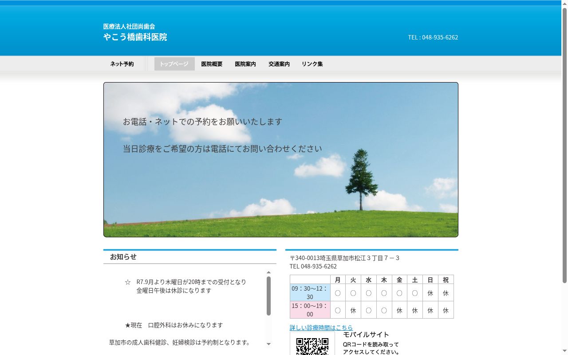The width and height of the screenshot is (568, 355).
Task: Select the トップページ navigation tab
Action: [174, 64]
